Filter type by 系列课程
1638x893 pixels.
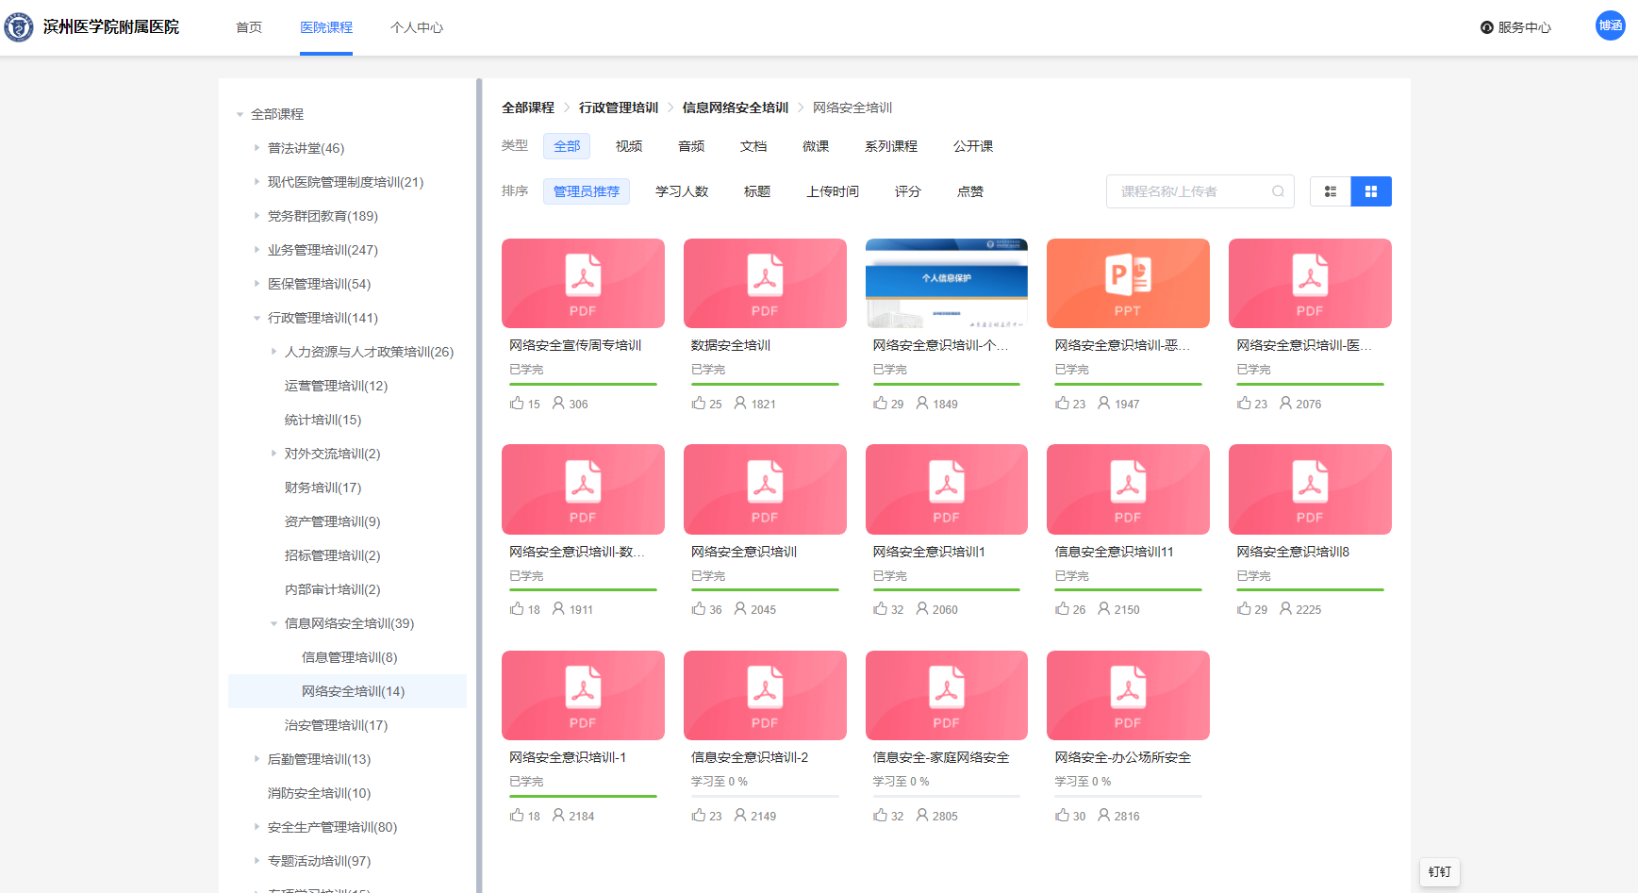point(891,146)
